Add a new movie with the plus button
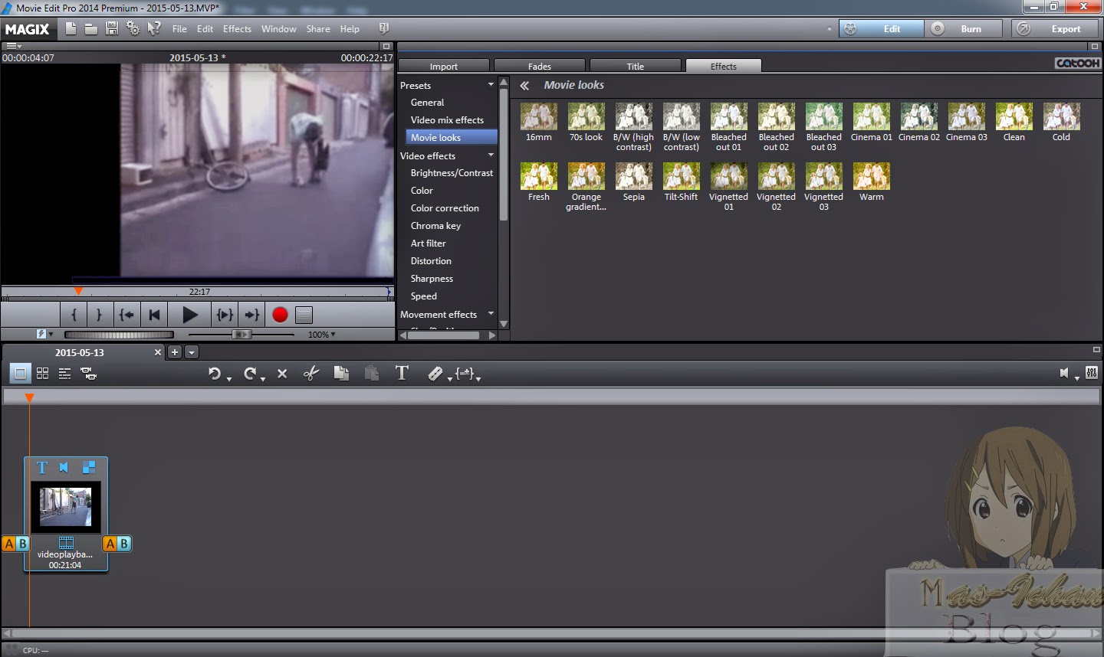 [x=175, y=352]
